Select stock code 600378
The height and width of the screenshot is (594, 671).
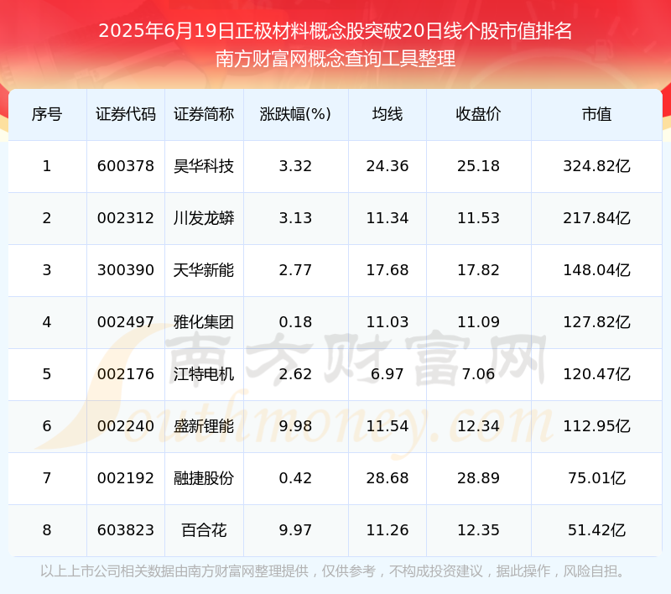(125, 166)
